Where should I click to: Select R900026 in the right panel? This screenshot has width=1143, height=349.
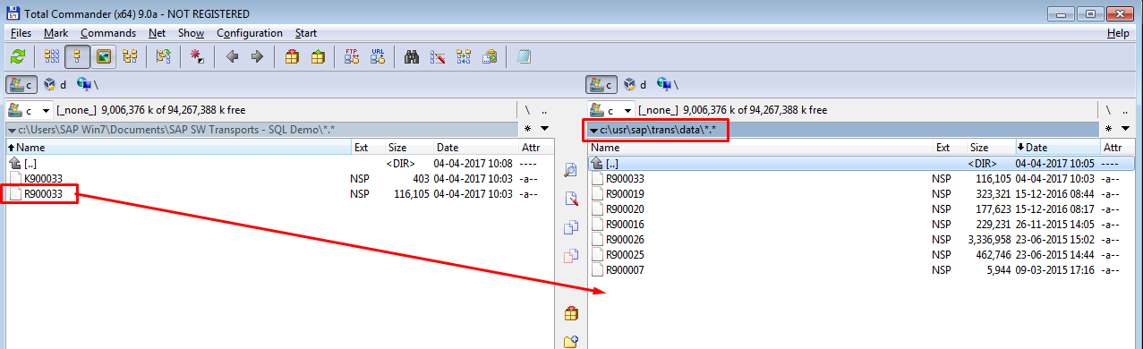(x=625, y=240)
